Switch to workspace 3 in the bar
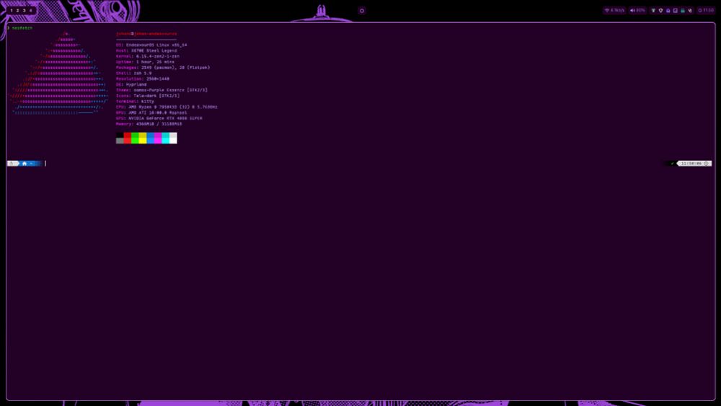The width and height of the screenshot is (721, 406). point(25,10)
